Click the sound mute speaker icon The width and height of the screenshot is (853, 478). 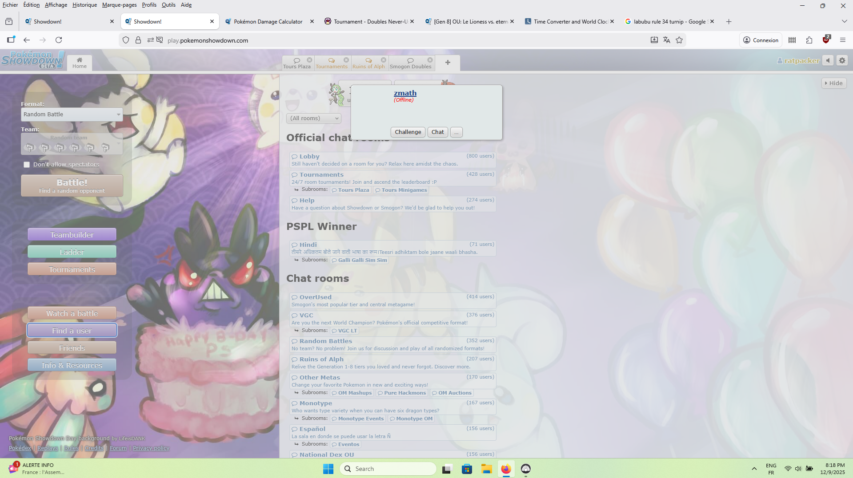click(828, 60)
